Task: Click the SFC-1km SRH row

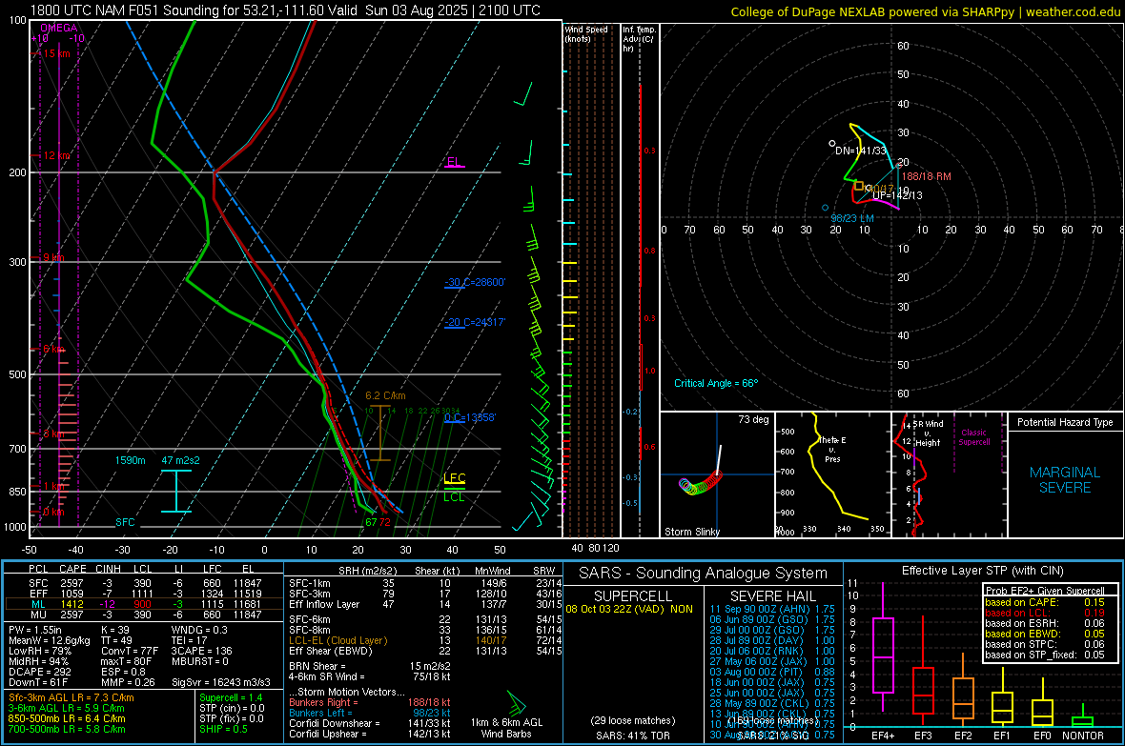Action: pyautogui.click(x=425, y=583)
